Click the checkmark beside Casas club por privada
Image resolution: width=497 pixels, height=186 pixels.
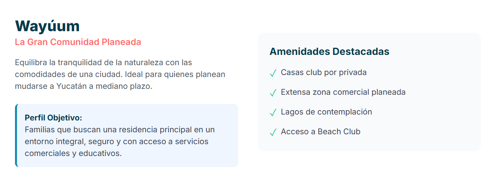pyautogui.click(x=273, y=73)
